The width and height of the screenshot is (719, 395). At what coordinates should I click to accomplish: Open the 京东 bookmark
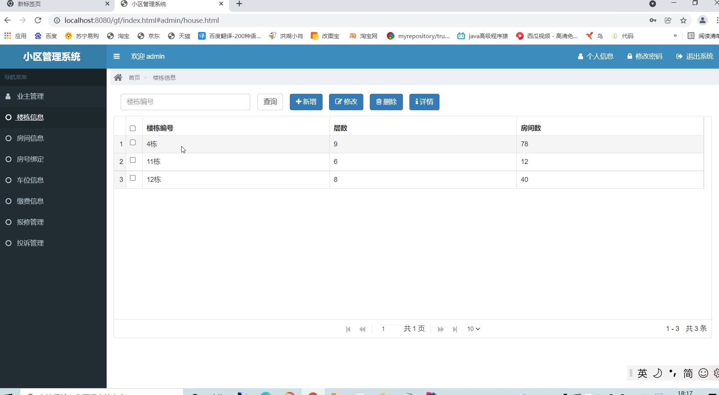pyautogui.click(x=149, y=36)
